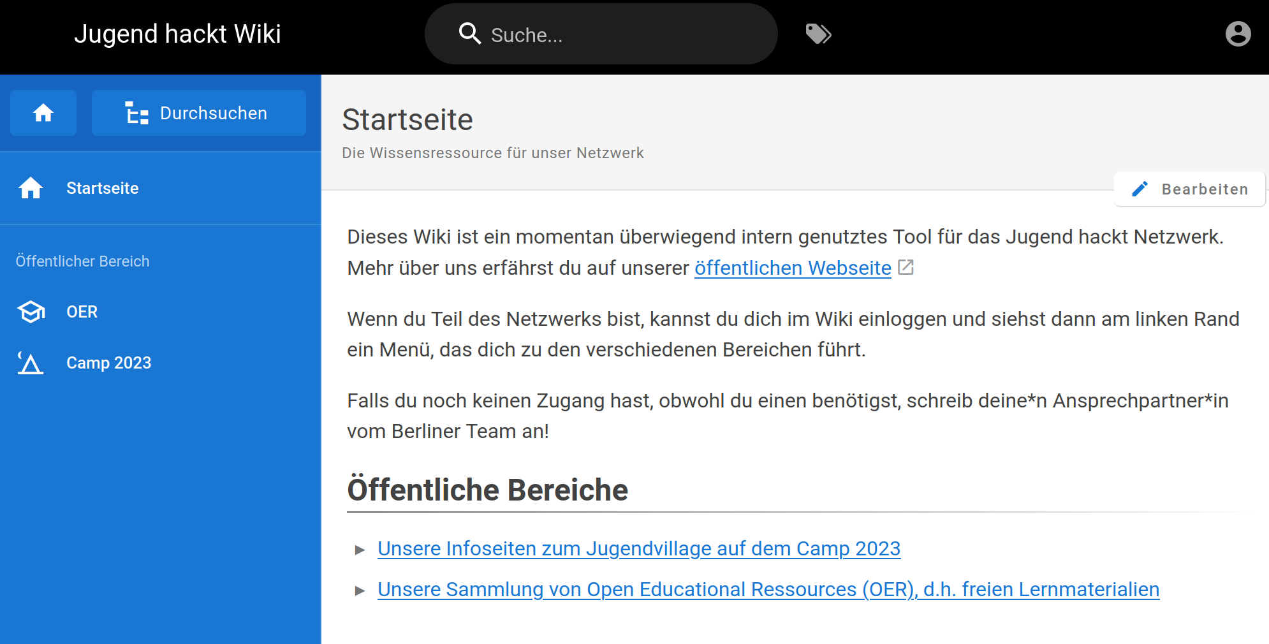Open the öffentlichen Webseite link
Image resolution: width=1269 pixels, height=644 pixels.
(x=792, y=268)
